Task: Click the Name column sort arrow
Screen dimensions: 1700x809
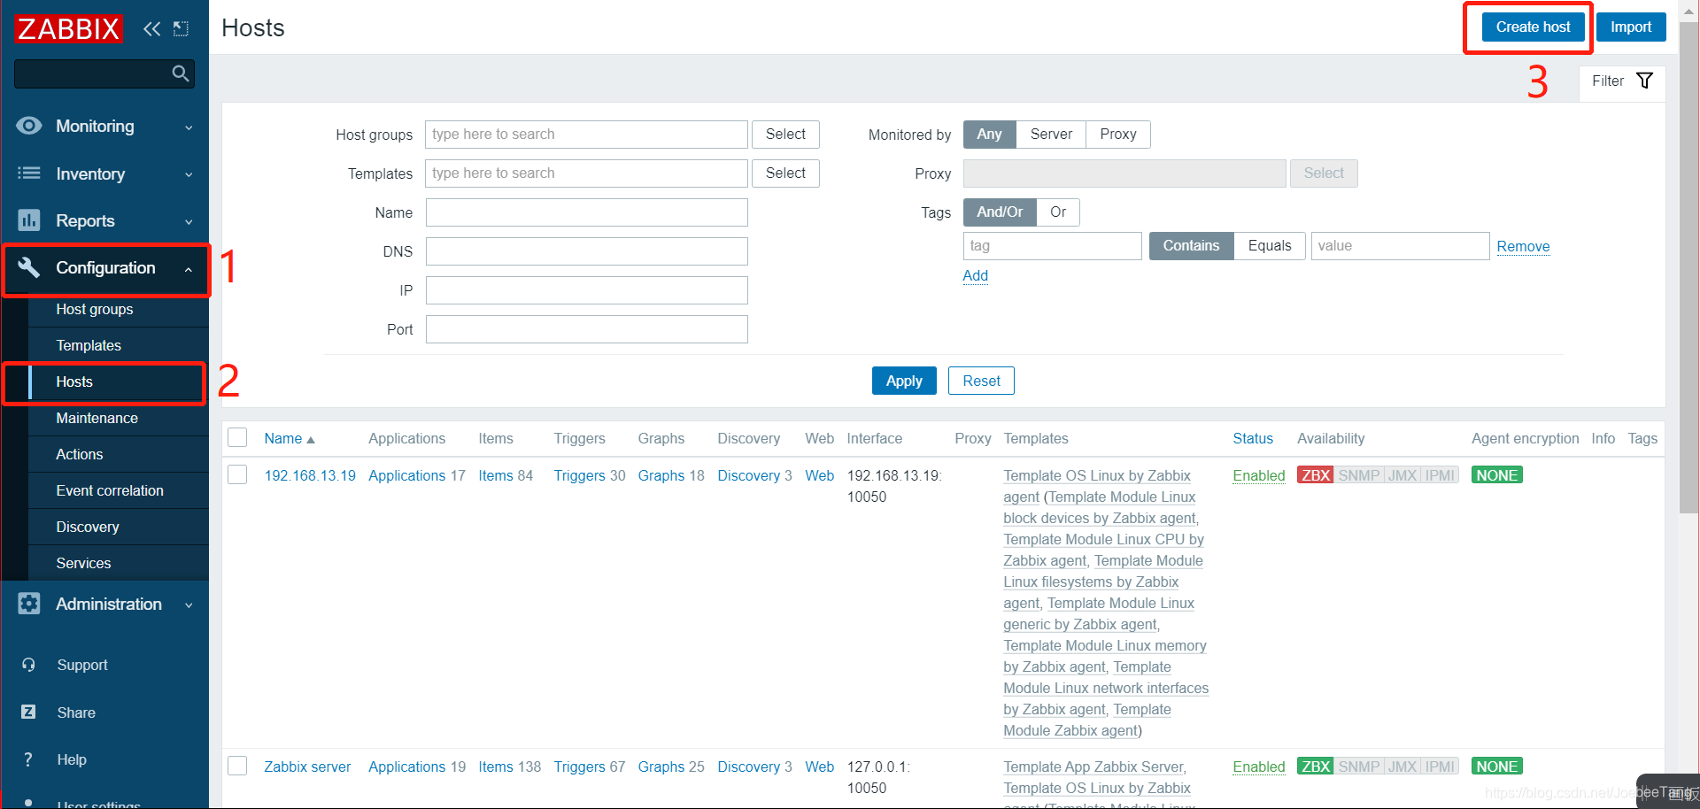Action: coord(311,440)
